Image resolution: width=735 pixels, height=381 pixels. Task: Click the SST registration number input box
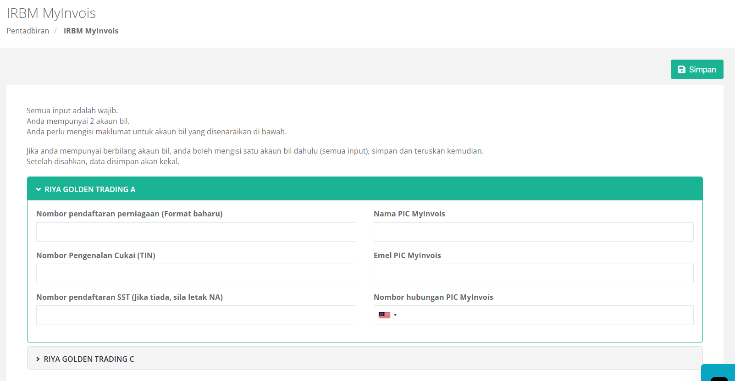click(x=196, y=315)
